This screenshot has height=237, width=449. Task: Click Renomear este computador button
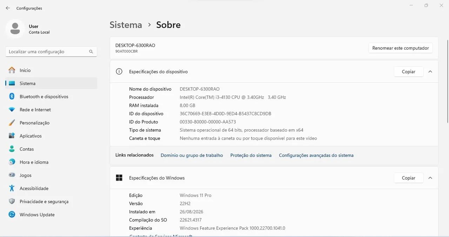point(401,48)
